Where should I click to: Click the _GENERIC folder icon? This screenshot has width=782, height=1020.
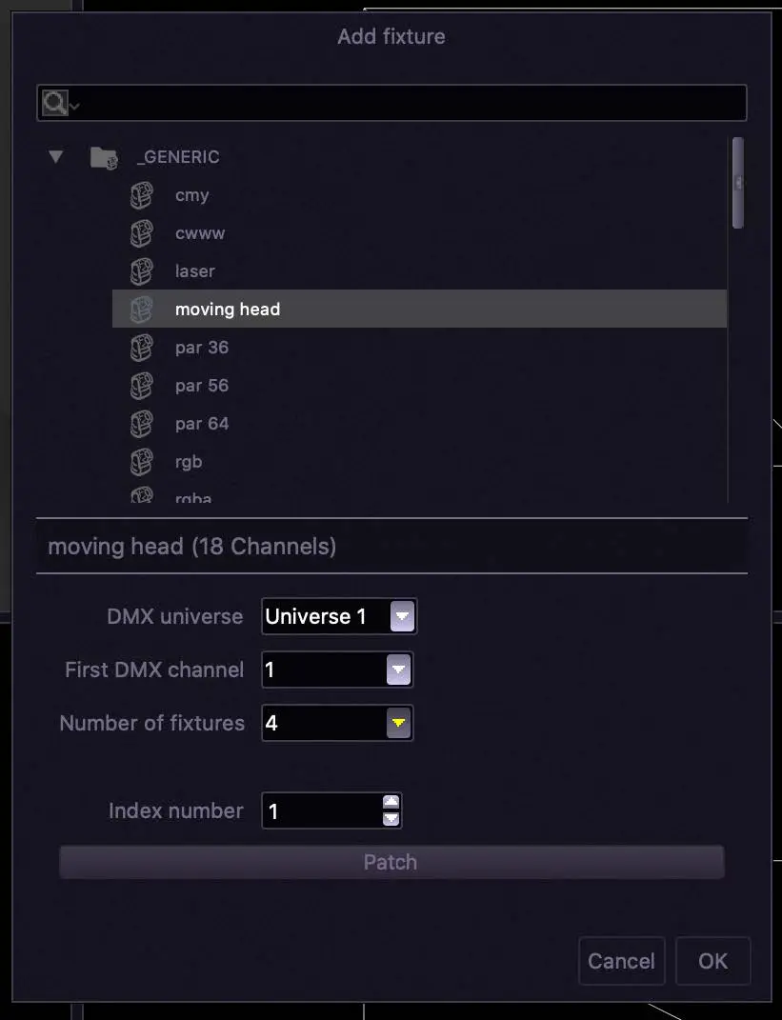click(x=104, y=157)
